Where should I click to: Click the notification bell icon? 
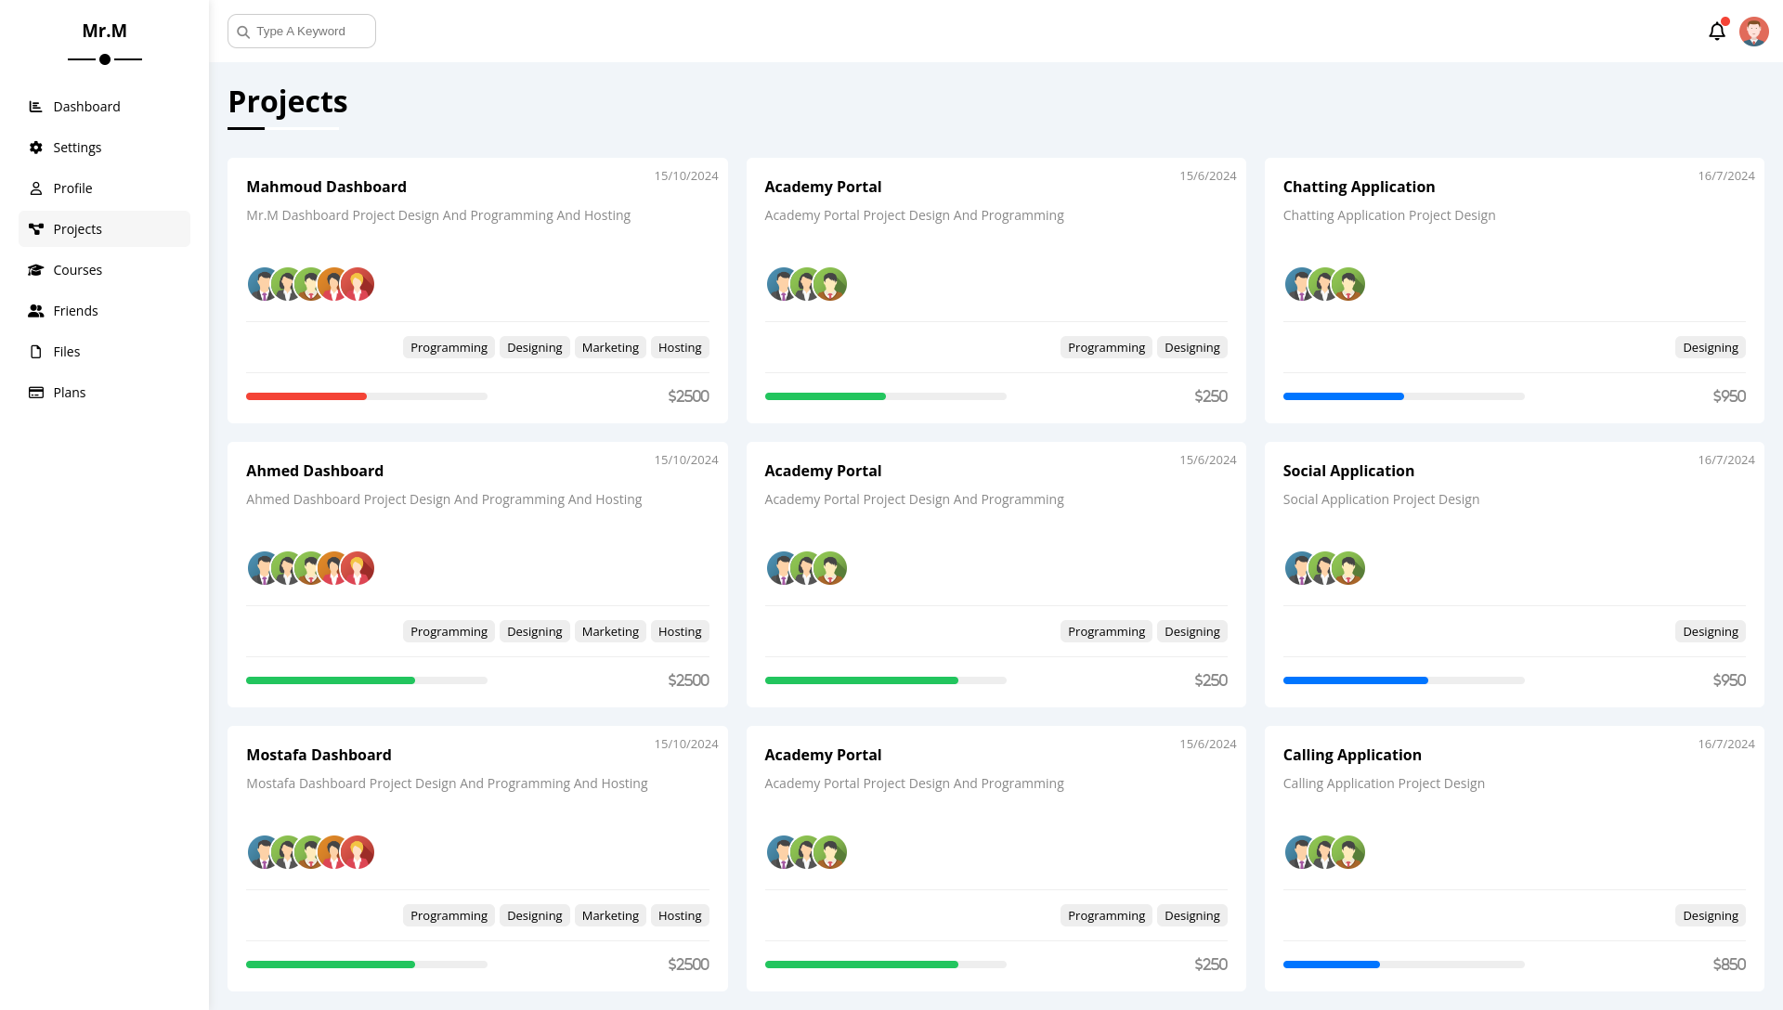click(1716, 32)
